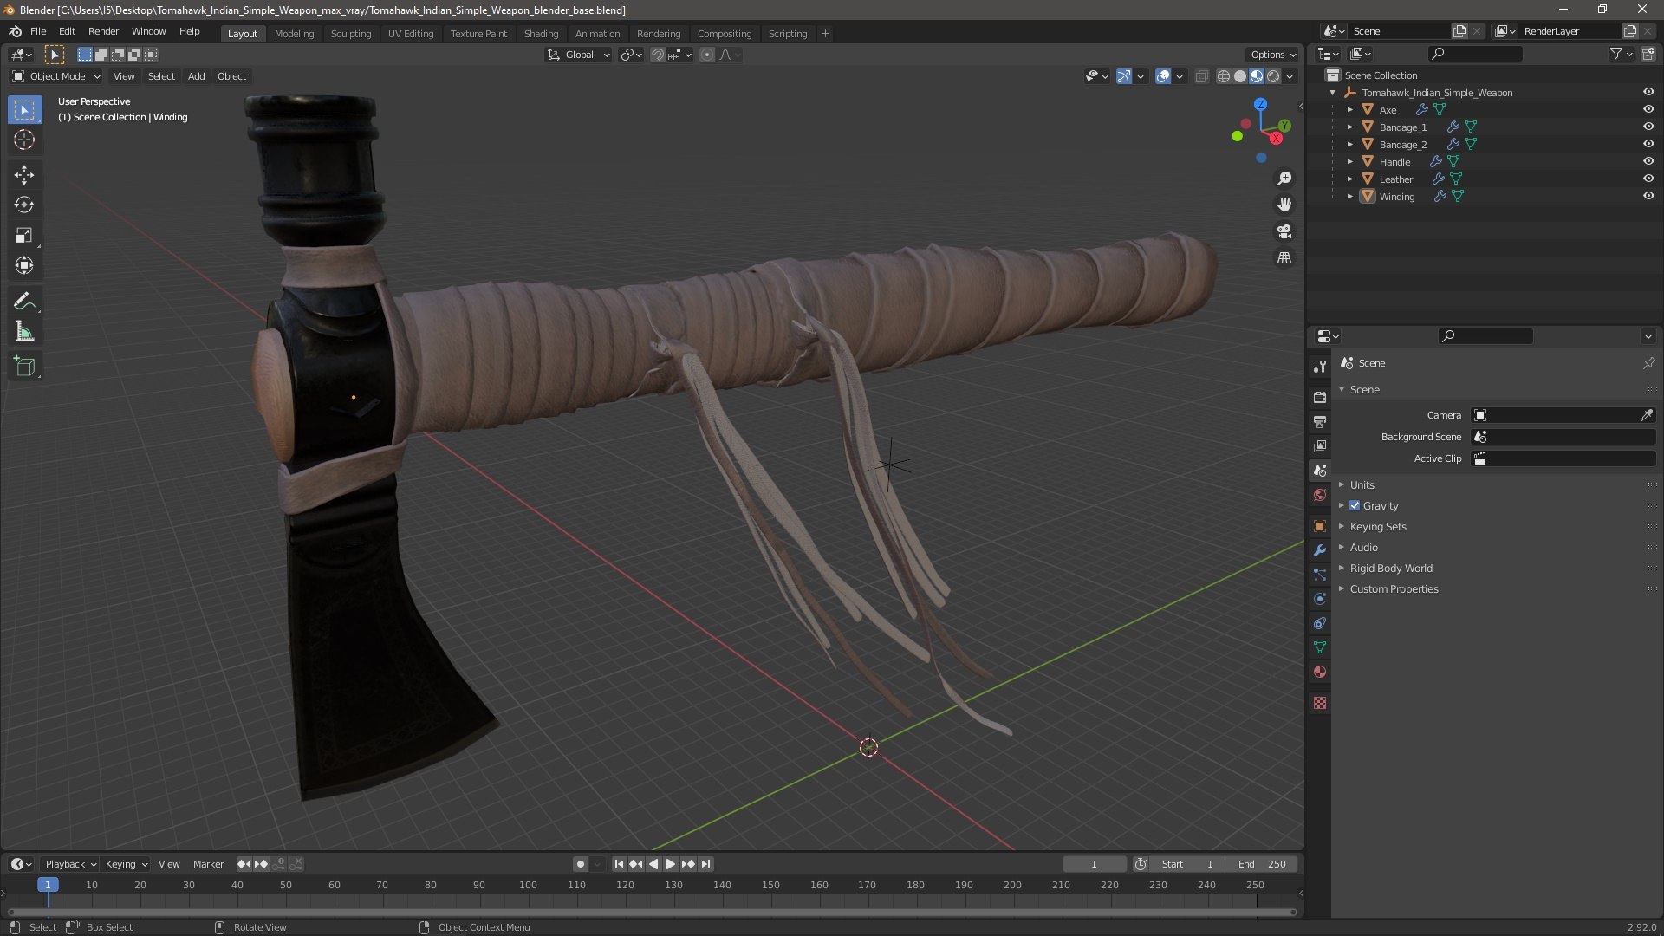Play the animation forward
This screenshot has width=1664, height=936.
[x=670, y=864]
